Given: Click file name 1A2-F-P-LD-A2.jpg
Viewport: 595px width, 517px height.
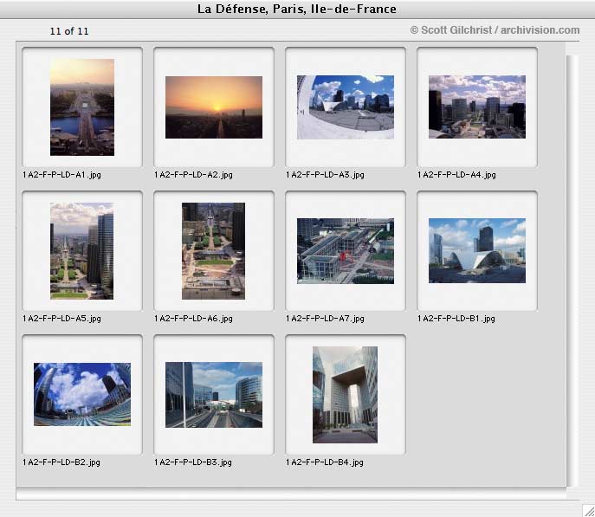Looking at the screenshot, I should (193, 175).
